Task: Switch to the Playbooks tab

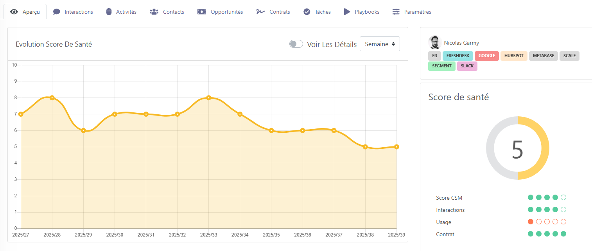Action: (367, 12)
